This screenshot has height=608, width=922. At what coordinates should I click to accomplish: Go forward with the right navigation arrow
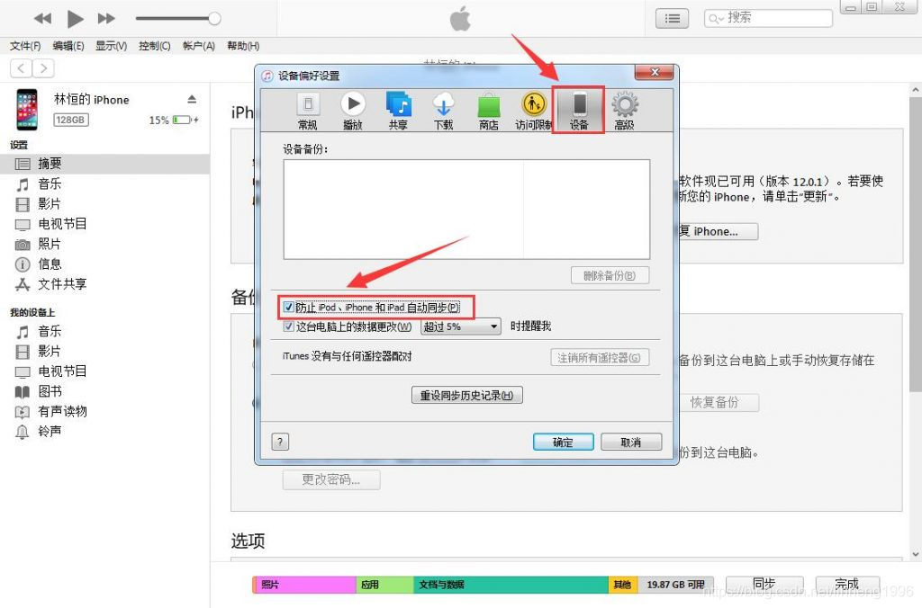pyautogui.click(x=43, y=68)
